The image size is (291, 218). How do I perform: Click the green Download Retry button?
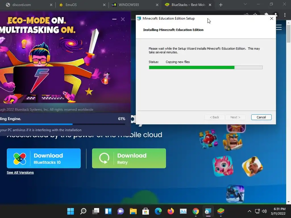pos(129,158)
